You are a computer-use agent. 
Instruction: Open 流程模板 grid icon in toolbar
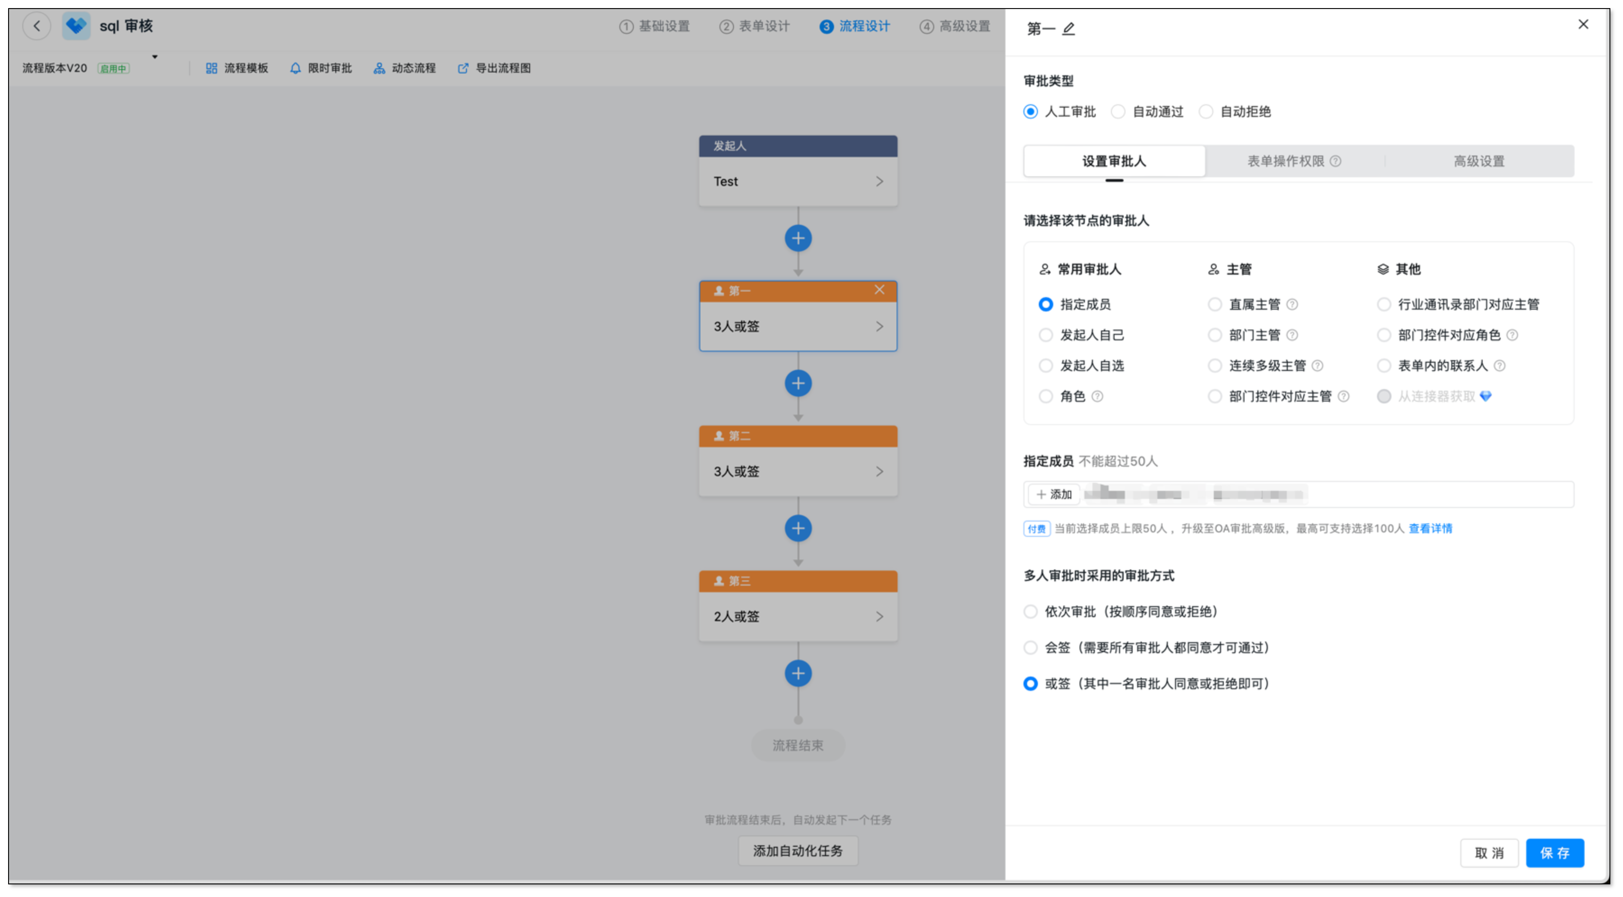(212, 68)
